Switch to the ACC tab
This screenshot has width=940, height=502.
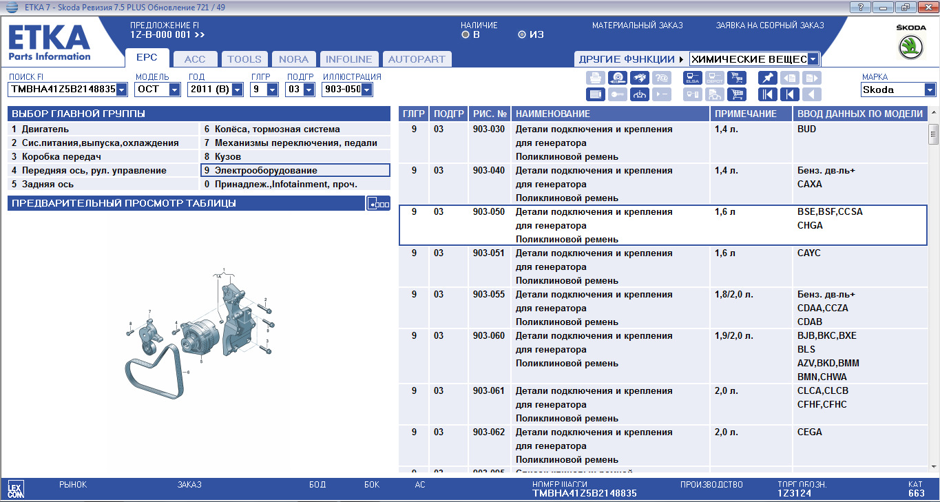click(x=195, y=59)
